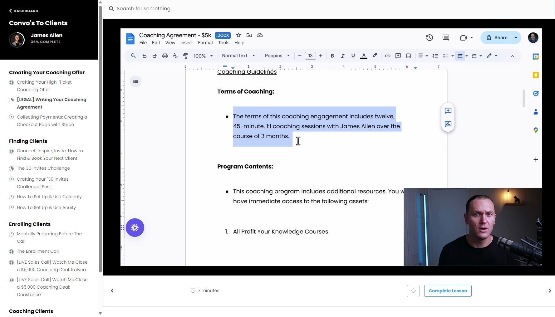Open Google Calendar side panel
The height and width of the screenshot is (317, 555).
click(x=536, y=56)
